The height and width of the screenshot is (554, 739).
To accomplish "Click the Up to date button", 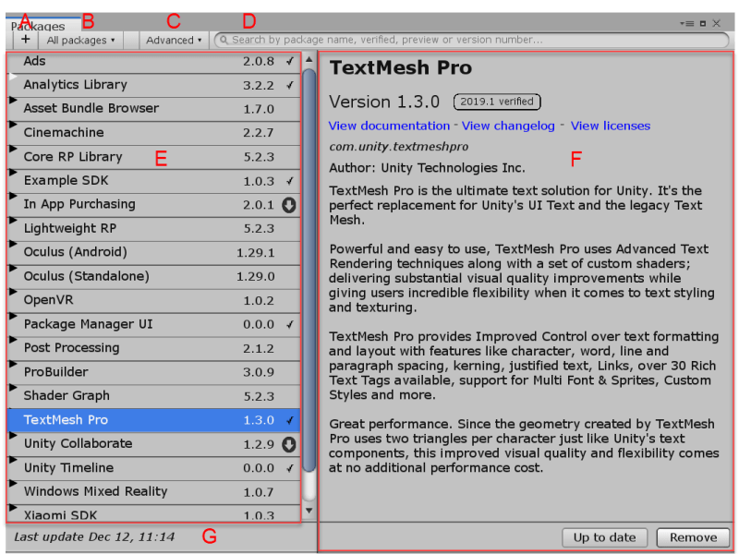I will click(605, 537).
